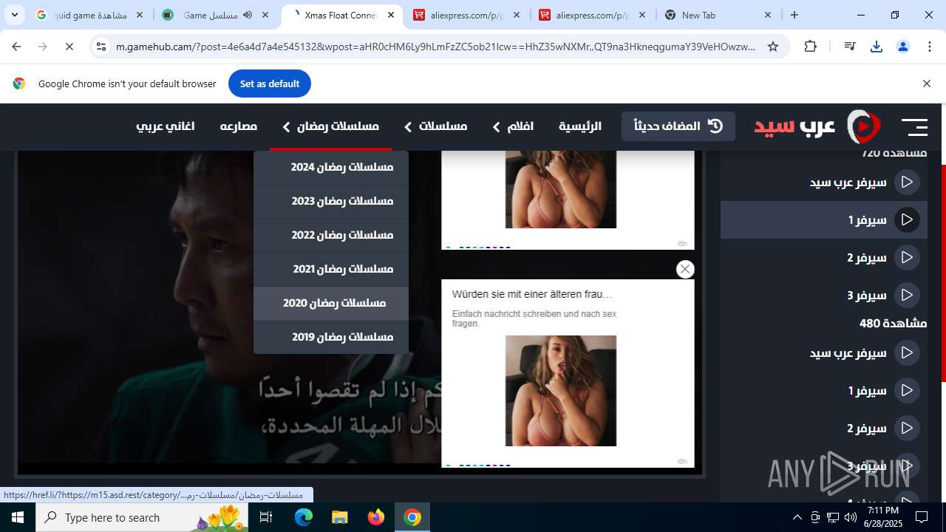Select مسلسلات رمضان 2019 from dropdown
Viewport: 946px width, 532px height.
click(x=331, y=337)
